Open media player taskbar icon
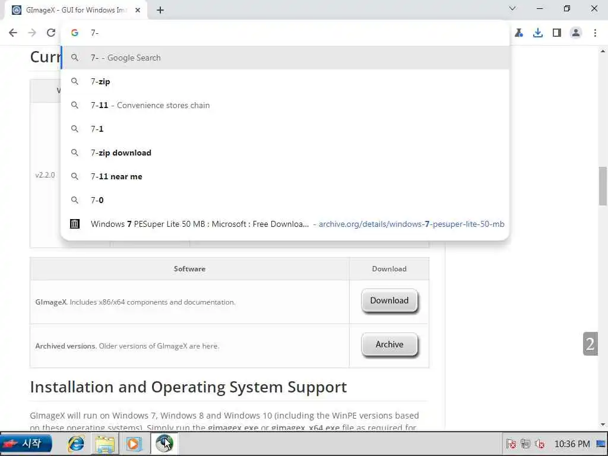 coord(134,444)
